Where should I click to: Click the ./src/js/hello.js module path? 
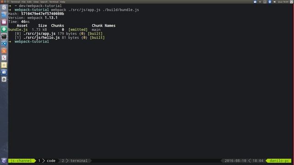pos(41,38)
